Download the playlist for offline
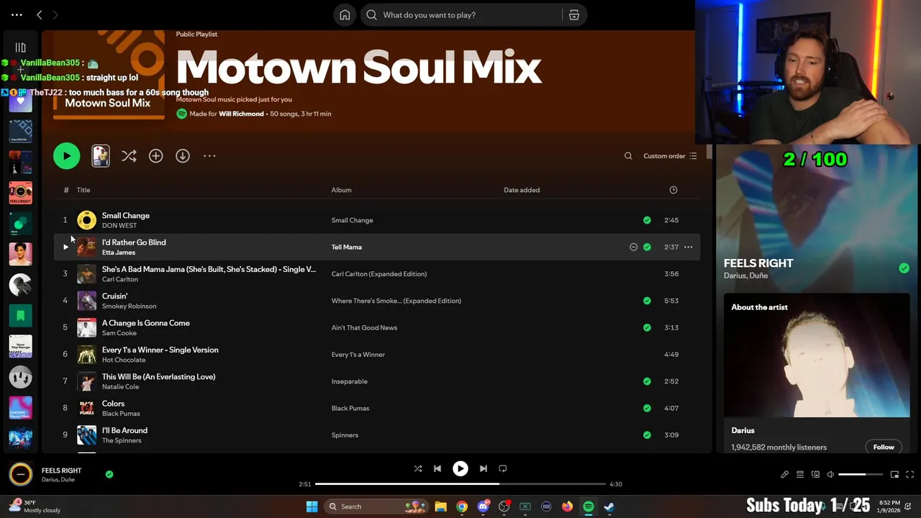 183,156
